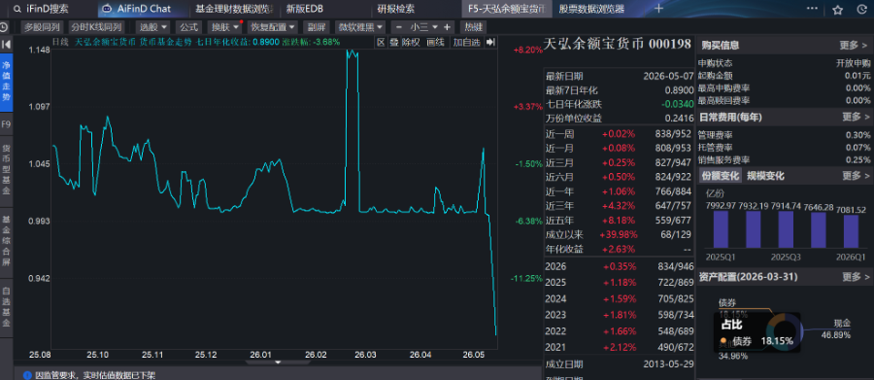Expand 更多 in 购买信息 section
The width and height of the screenshot is (874, 380).
pyautogui.click(x=855, y=46)
